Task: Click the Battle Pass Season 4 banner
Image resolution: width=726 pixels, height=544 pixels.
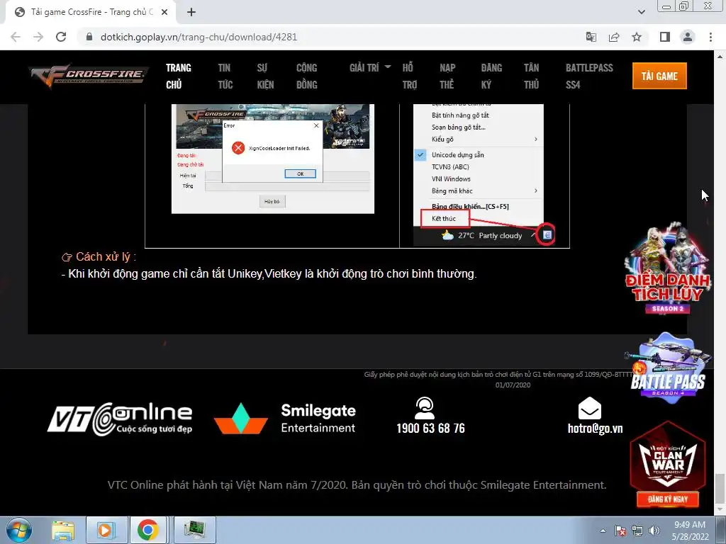Action: [x=667, y=368]
